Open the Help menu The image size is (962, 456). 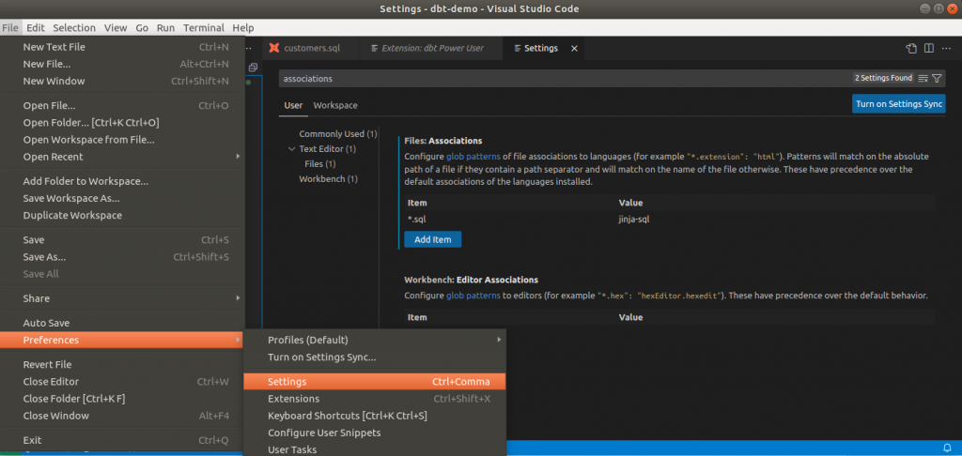243,27
